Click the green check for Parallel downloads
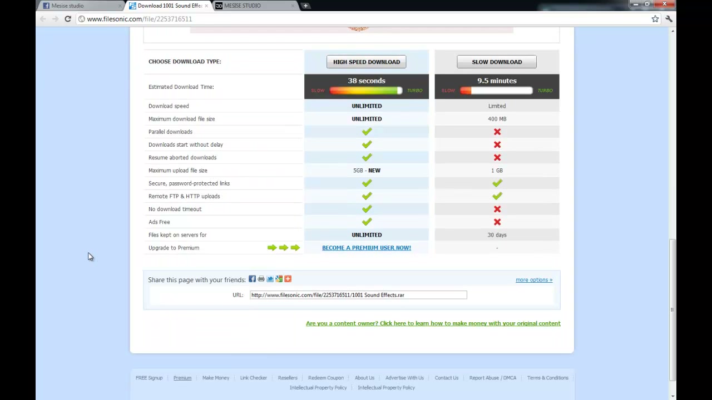712x400 pixels. (x=367, y=132)
